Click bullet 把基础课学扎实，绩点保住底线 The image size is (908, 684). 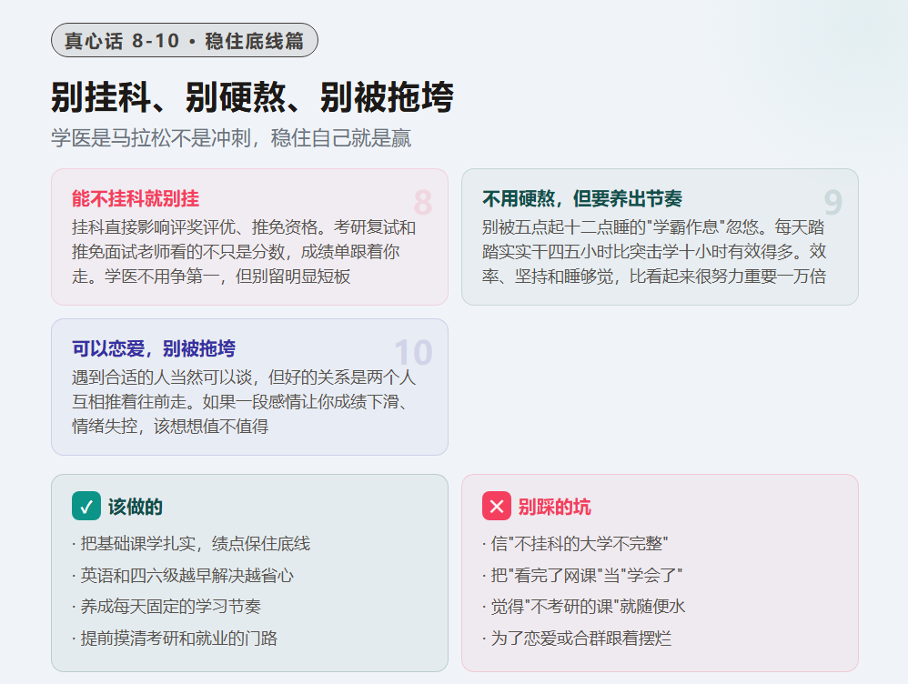pos(191,544)
